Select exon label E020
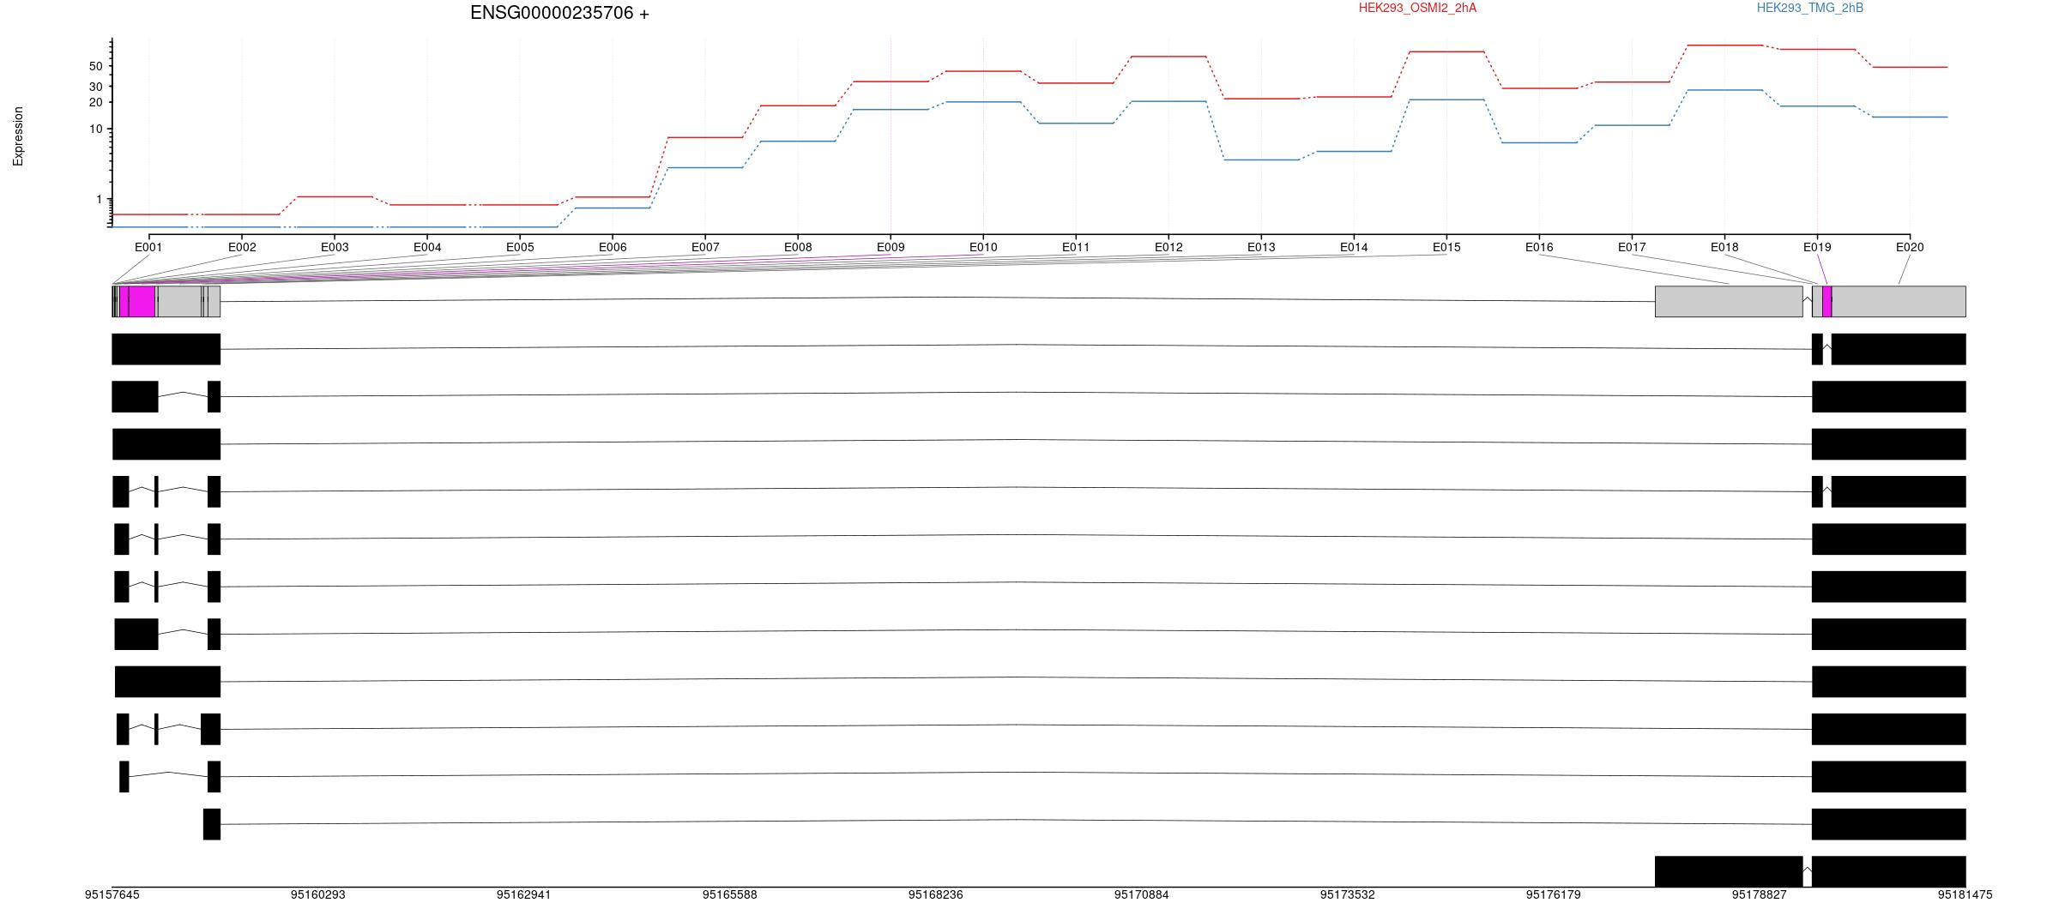2059x909 pixels. 1910,247
